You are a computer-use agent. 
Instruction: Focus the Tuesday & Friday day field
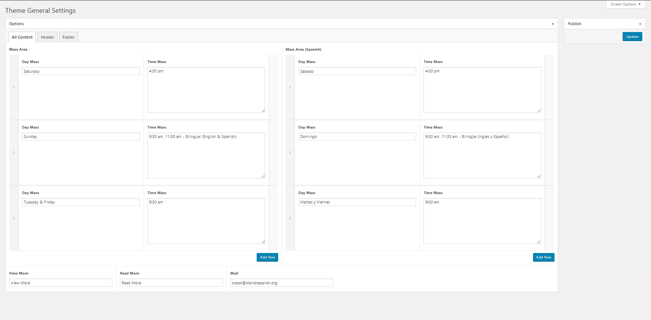click(81, 202)
